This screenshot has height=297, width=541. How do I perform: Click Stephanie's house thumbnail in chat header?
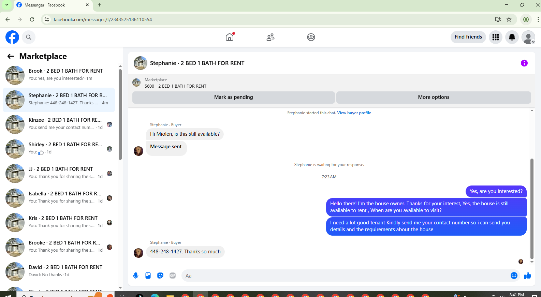[141, 63]
